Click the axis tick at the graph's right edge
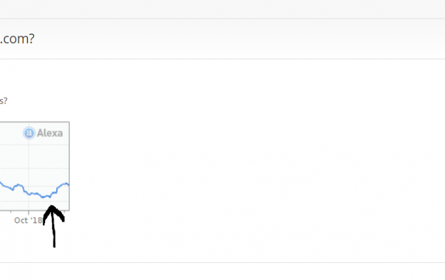 tap(65, 211)
